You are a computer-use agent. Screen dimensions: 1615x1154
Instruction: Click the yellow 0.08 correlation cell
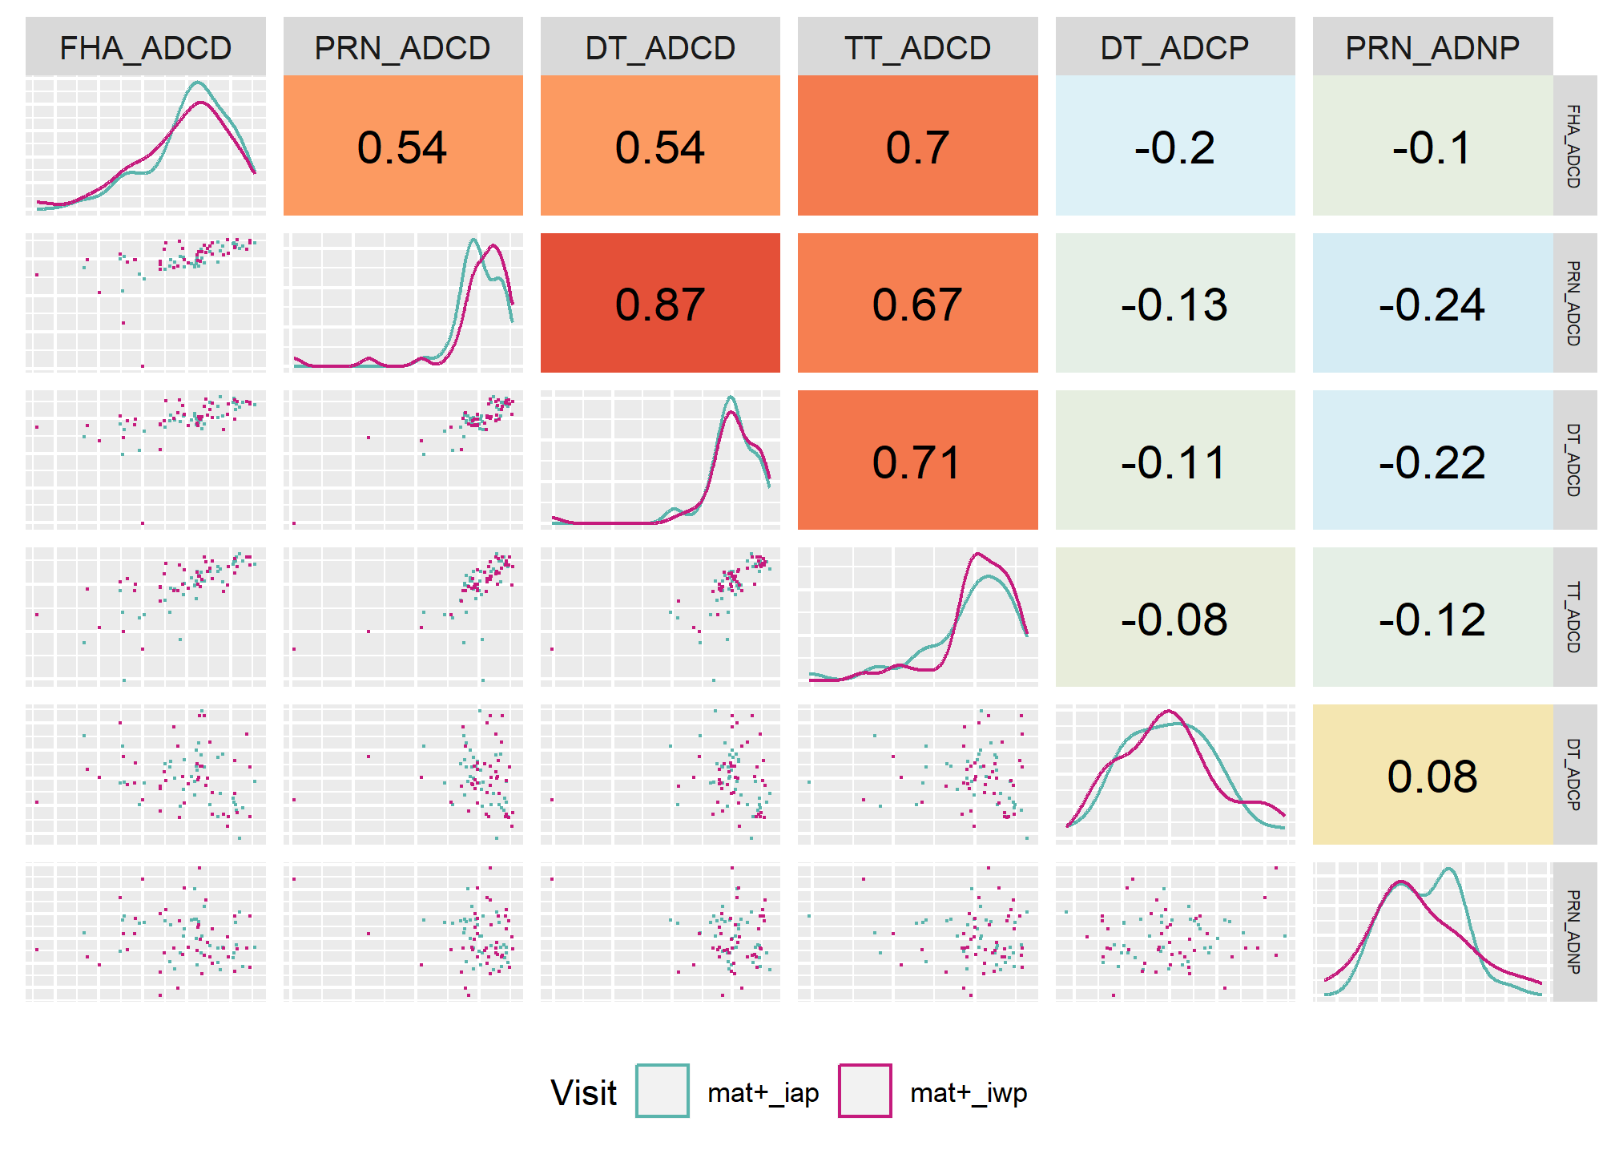tap(1432, 774)
